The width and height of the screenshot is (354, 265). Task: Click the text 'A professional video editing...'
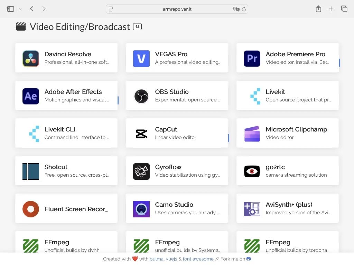[188, 62]
